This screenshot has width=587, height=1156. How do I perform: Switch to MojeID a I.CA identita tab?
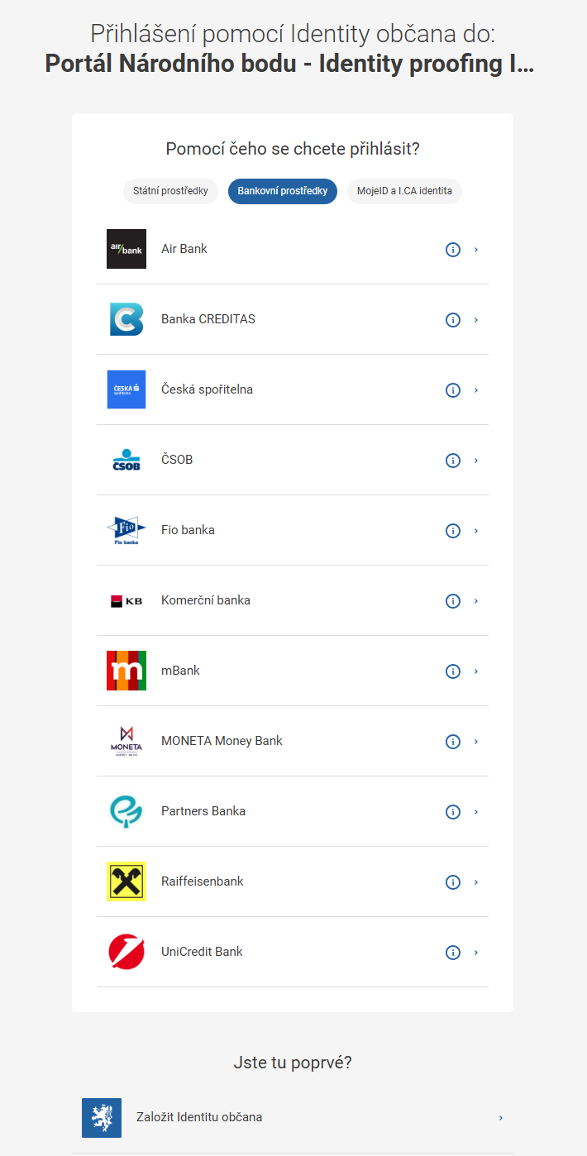[404, 191]
